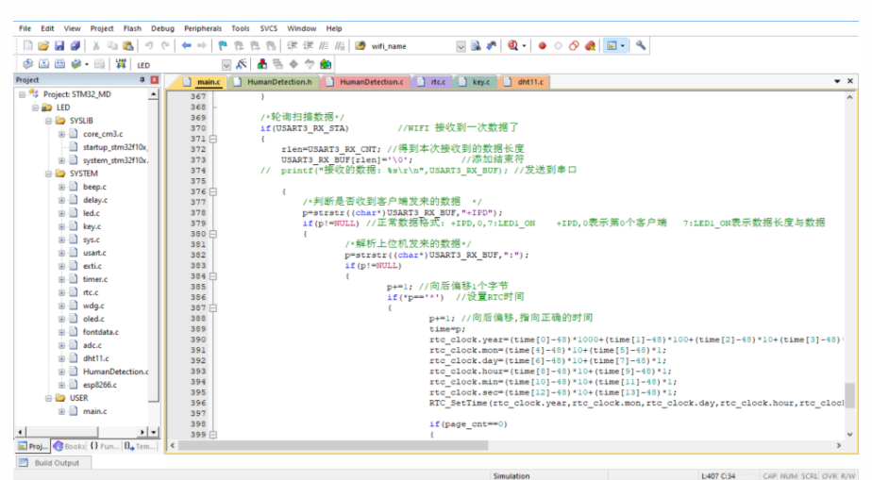Open Configuration with the wrench icon

(x=641, y=46)
